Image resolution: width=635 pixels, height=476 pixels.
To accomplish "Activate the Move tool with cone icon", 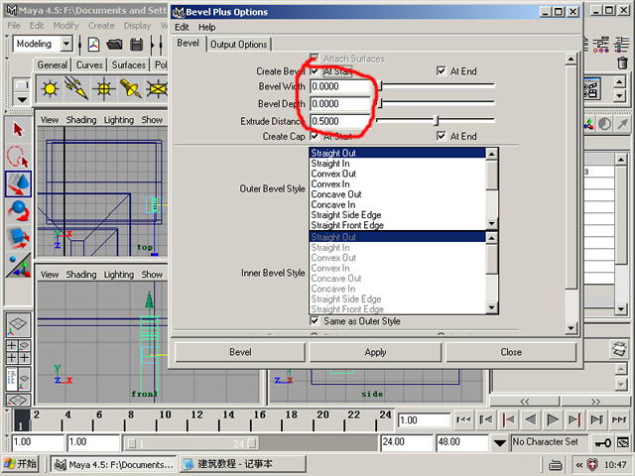I will 18,183.
